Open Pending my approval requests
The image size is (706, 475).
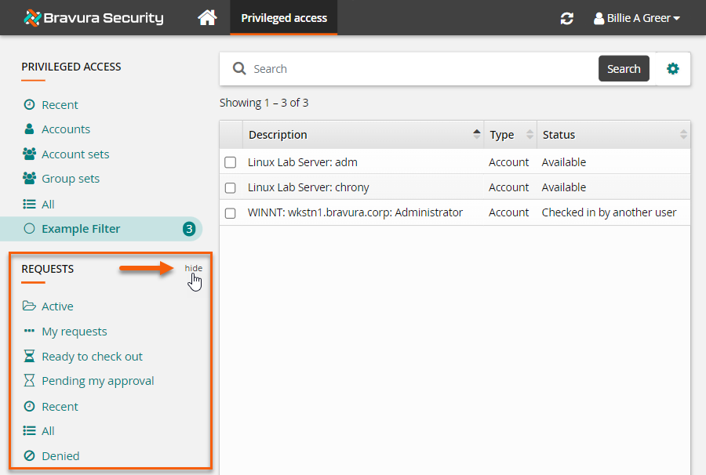click(97, 381)
